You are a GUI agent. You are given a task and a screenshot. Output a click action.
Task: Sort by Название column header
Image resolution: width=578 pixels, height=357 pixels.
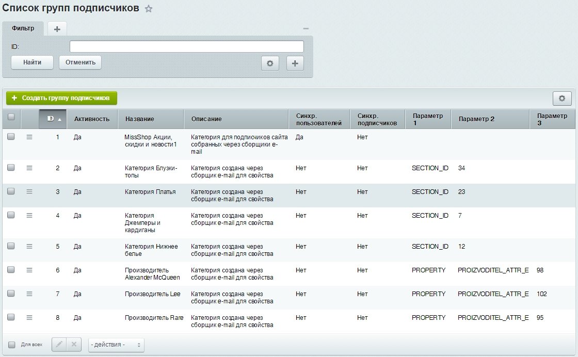pos(150,119)
